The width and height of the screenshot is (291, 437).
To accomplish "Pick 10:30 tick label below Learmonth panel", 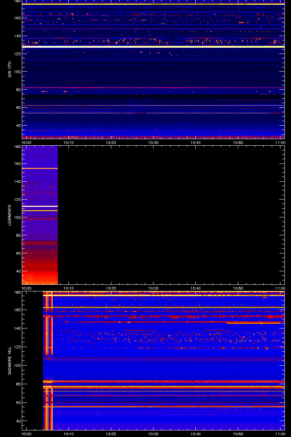I will (153, 288).
